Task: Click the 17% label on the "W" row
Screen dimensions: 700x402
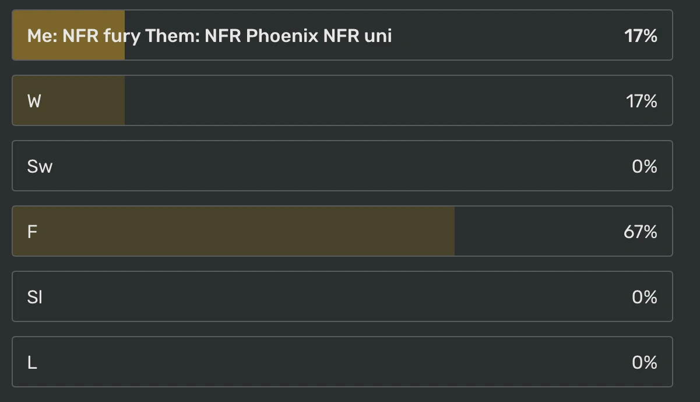Action: (x=641, y=100)
